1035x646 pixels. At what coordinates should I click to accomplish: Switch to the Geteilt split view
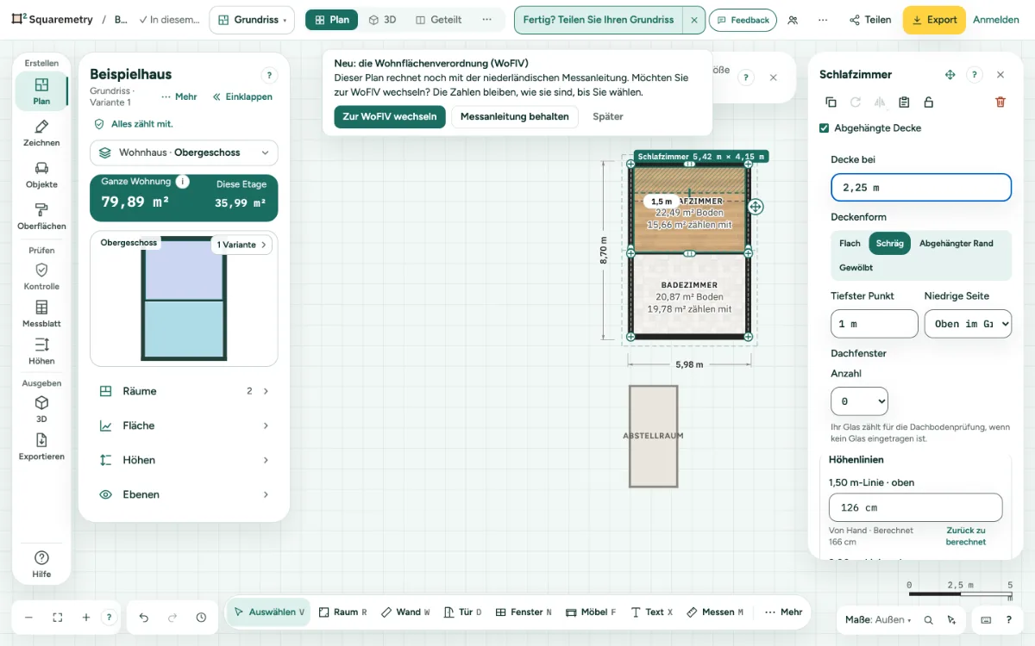tap(438, 20)
